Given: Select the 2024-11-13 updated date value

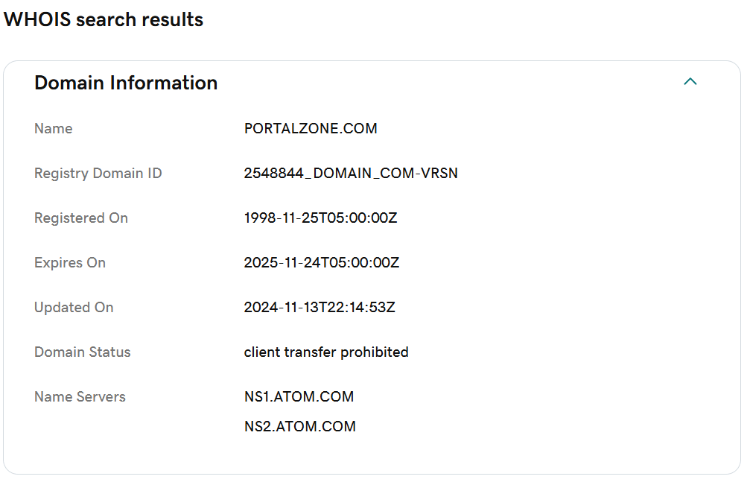Looking at the screenshot, I should (320, 308).
